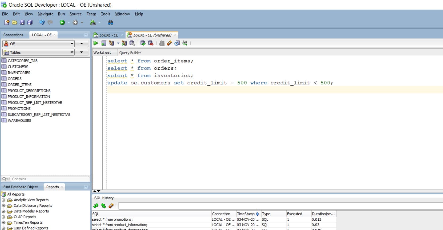This screenshot has width=443, height=230.
Task: Open a new SQL Worksheet from the main toolbar
Action: click(x=93, y=23)
